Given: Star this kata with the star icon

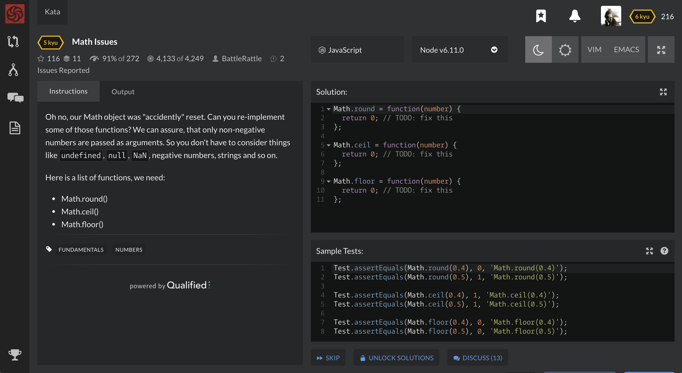Looking at the screenshot, I should click(x=41, y=59).
